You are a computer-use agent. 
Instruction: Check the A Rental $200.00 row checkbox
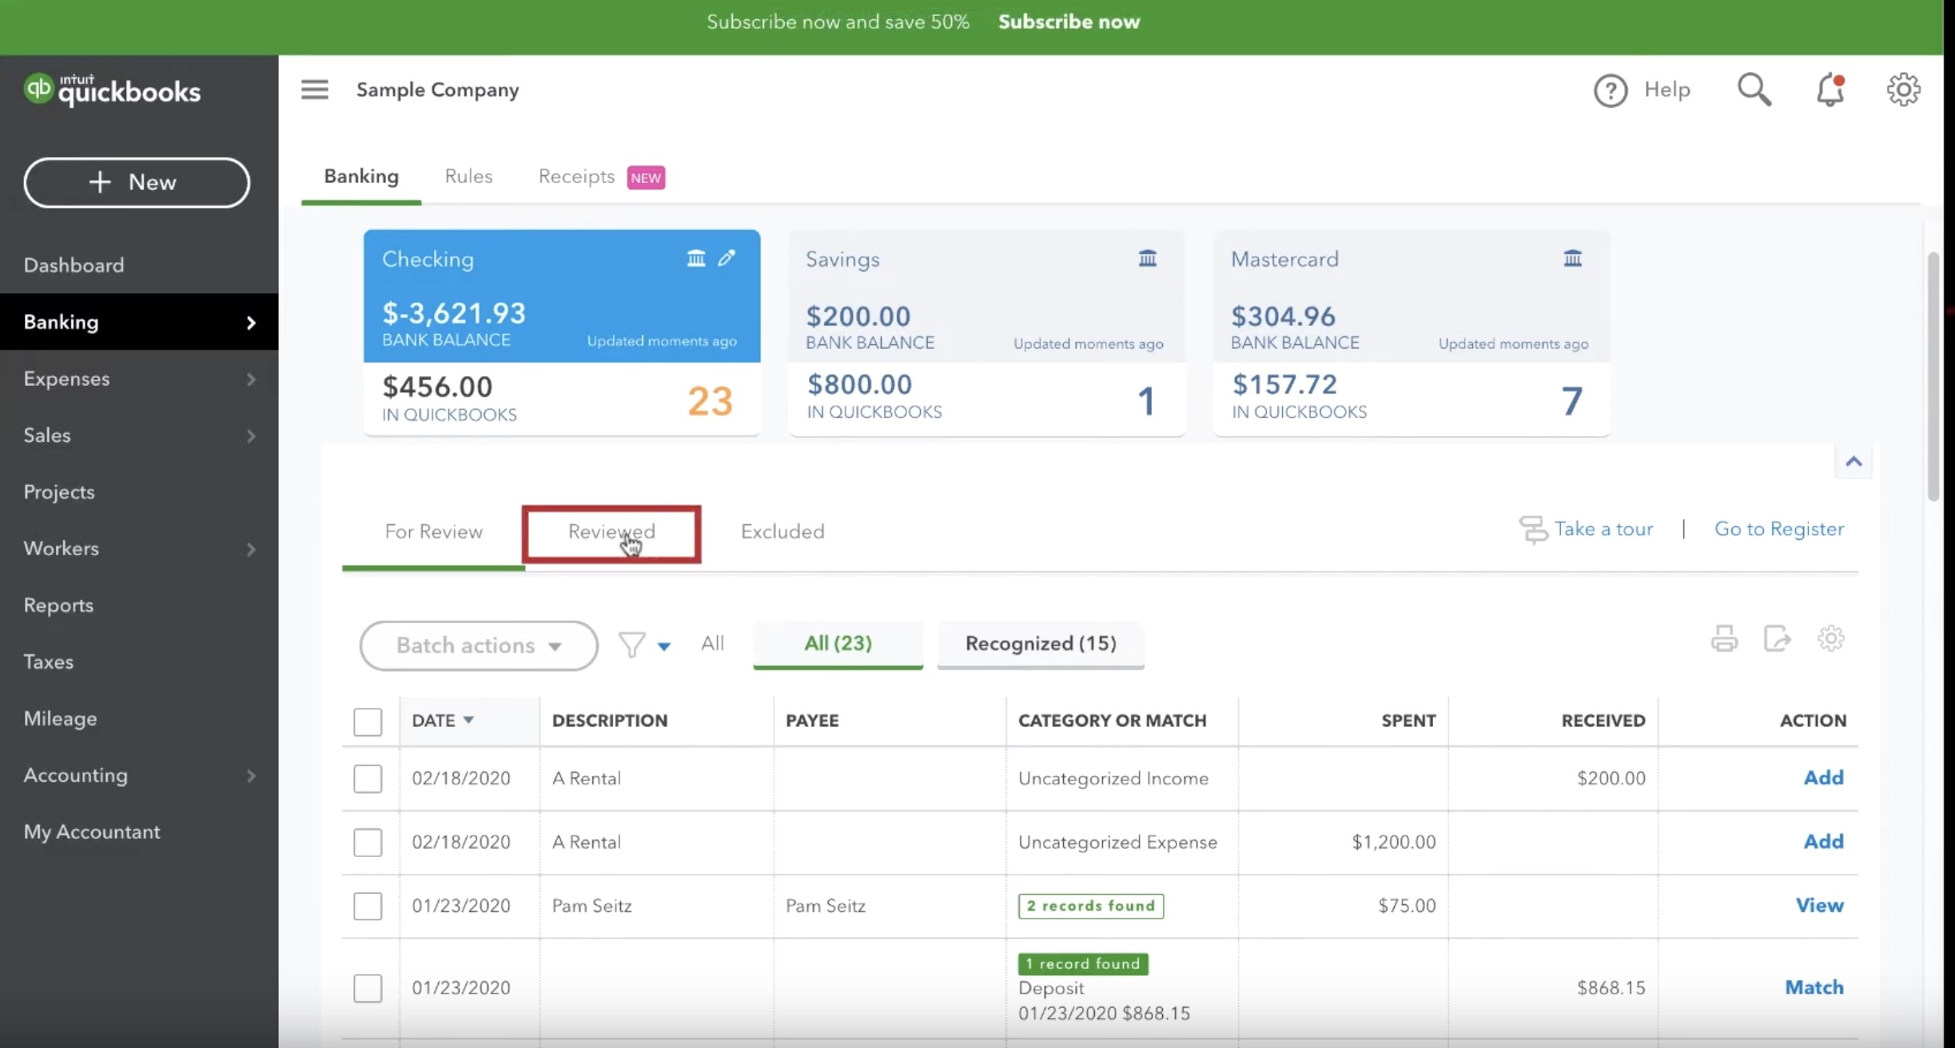point(368,778)
